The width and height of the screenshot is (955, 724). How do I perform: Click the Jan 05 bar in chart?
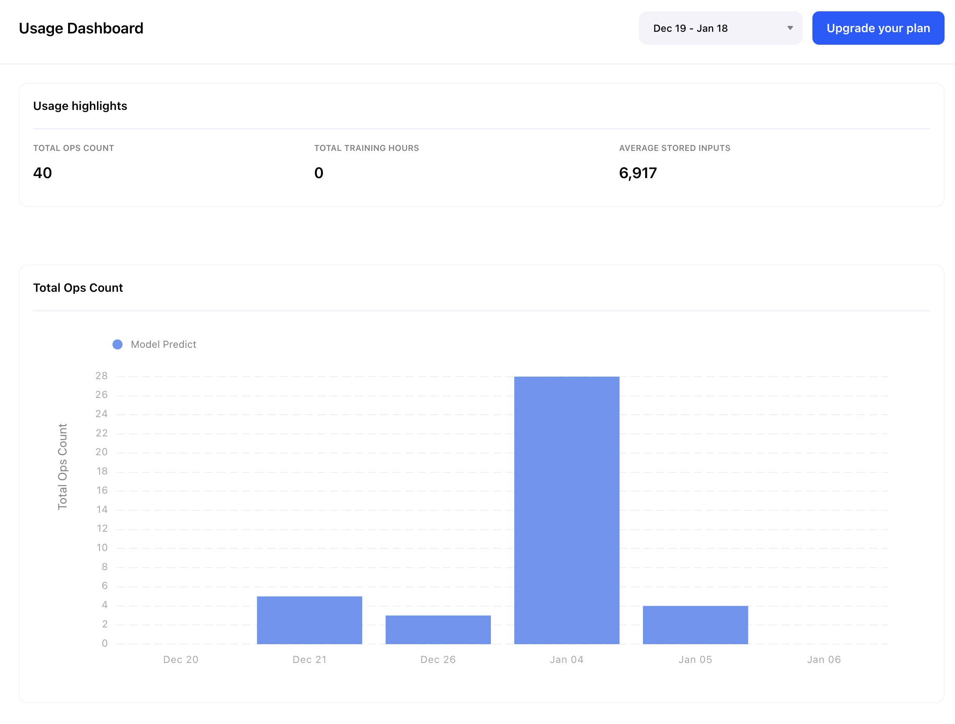click(x=695, y=625)
